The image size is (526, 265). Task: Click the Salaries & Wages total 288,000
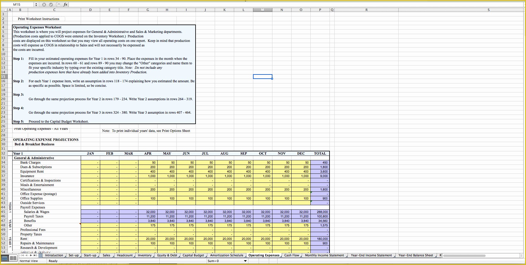point(320,212)
